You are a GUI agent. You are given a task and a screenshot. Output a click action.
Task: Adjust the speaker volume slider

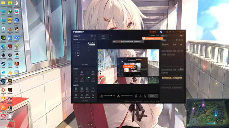(125, 95)
